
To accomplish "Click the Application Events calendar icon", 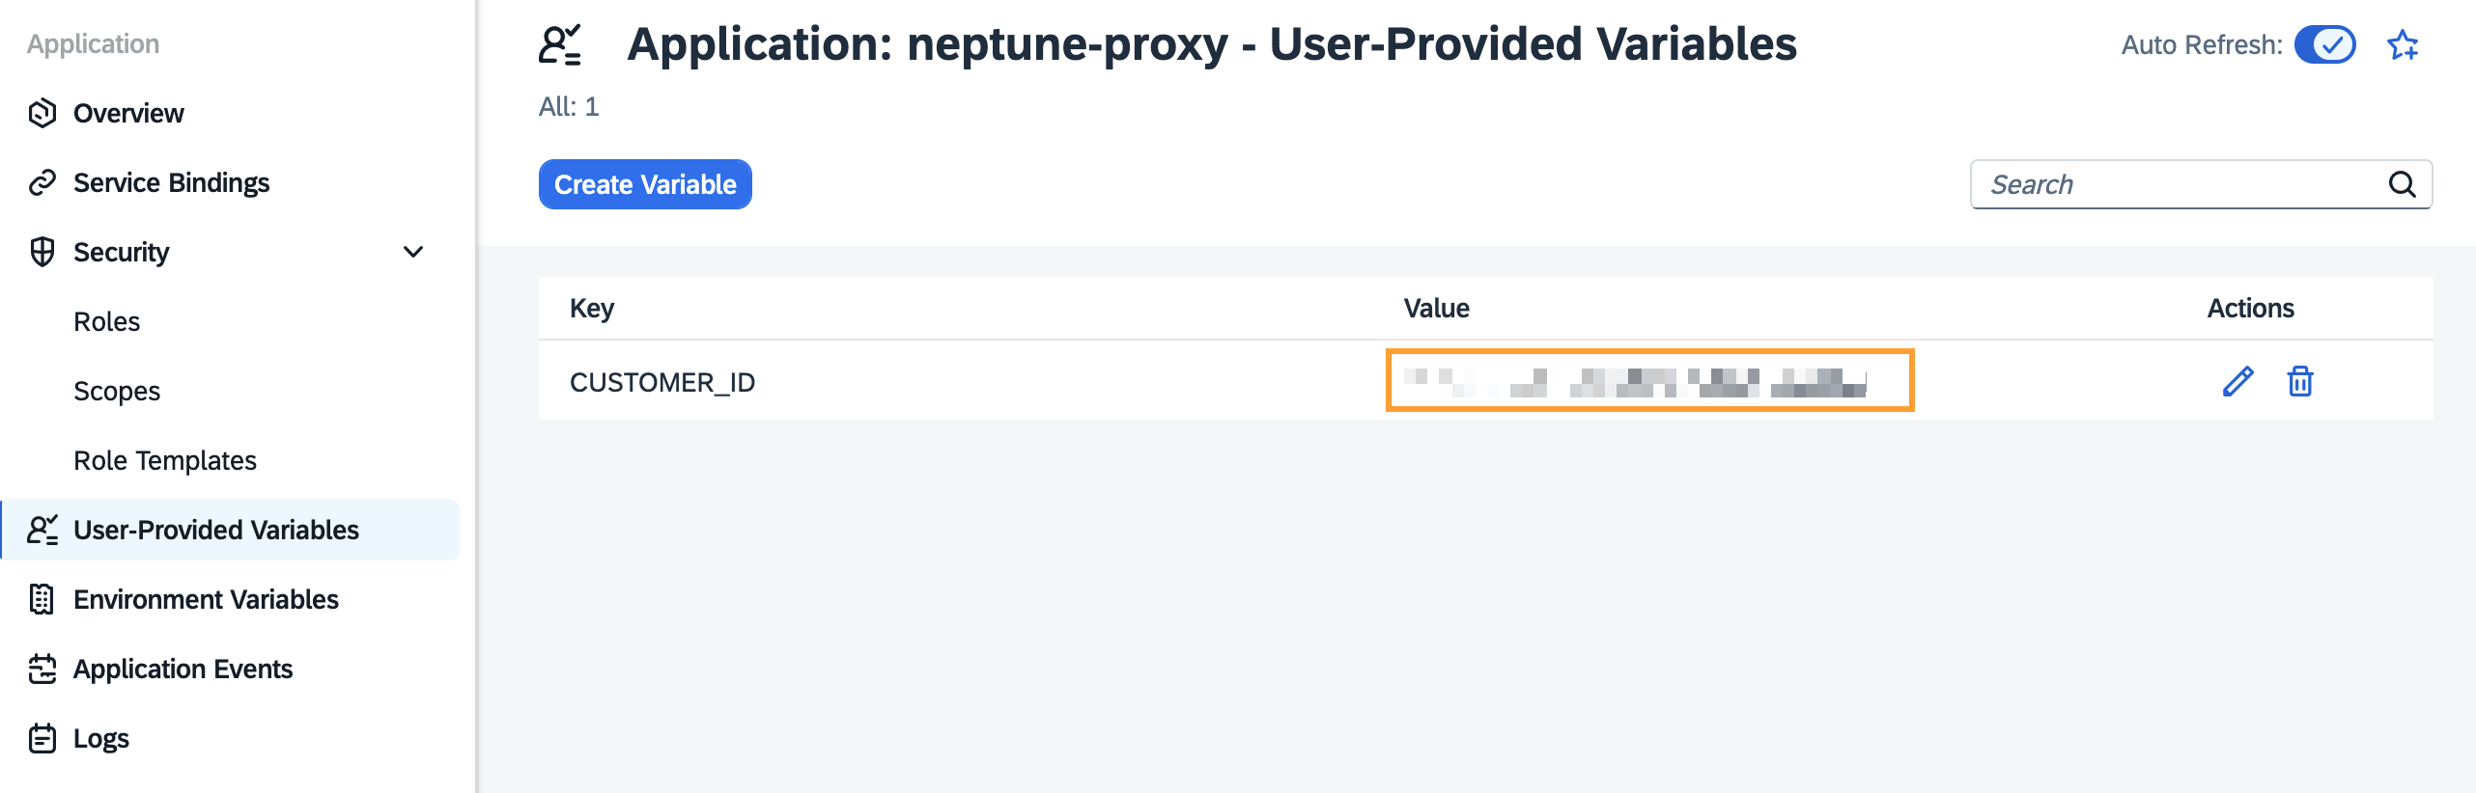I will coord(42,669).
